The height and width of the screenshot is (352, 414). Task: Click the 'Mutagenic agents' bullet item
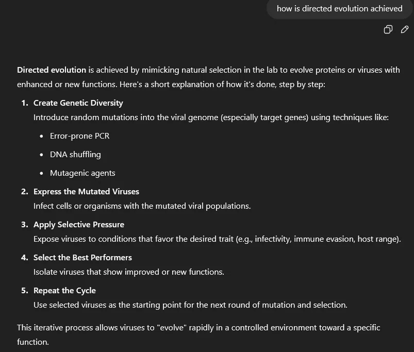pos(82,173)
